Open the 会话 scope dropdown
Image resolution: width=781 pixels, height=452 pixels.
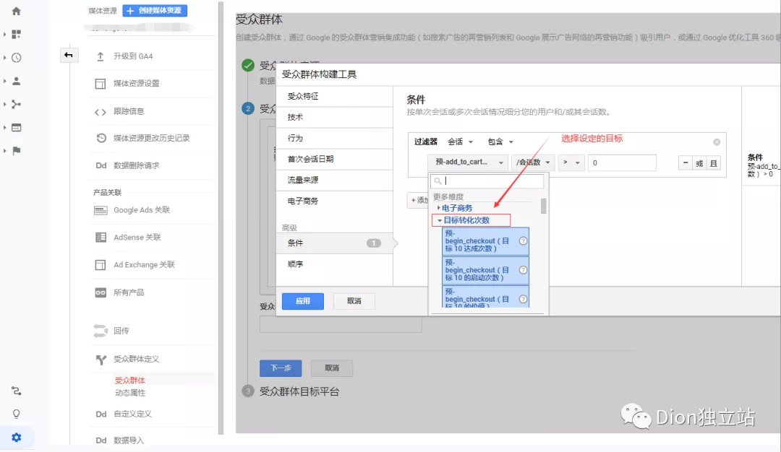coord(456,141)
